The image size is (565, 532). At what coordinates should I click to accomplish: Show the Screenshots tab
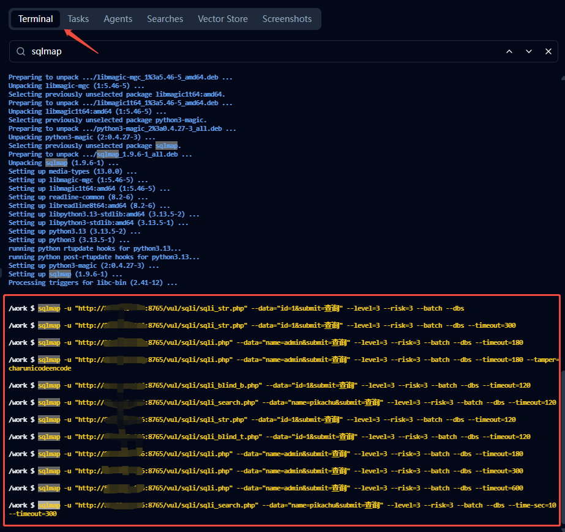point(287,19)
